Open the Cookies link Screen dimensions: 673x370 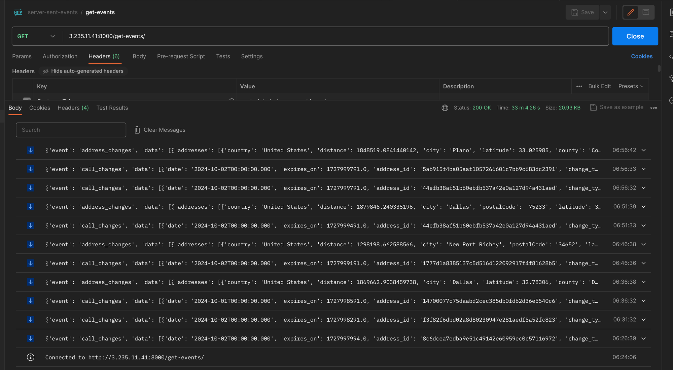coord(641,56)
